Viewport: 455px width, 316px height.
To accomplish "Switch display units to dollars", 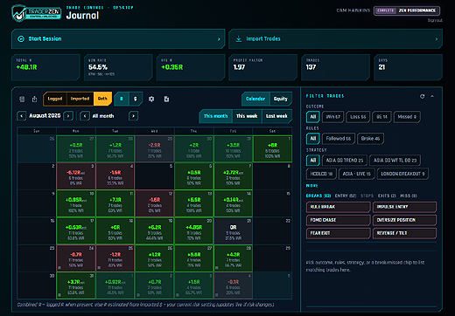I will click(x=136, y=99).
